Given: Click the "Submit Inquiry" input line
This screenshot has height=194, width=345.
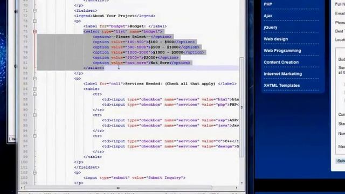Looking at the screenshot, I should (x=134, y=178).
